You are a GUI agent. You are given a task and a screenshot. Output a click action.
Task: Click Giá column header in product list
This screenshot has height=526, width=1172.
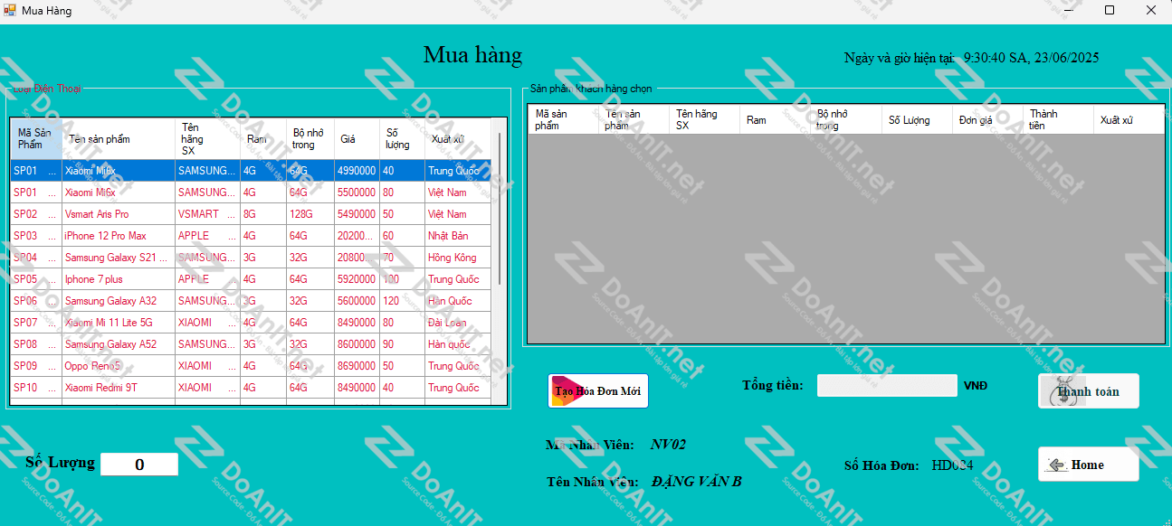click(357, 138)
